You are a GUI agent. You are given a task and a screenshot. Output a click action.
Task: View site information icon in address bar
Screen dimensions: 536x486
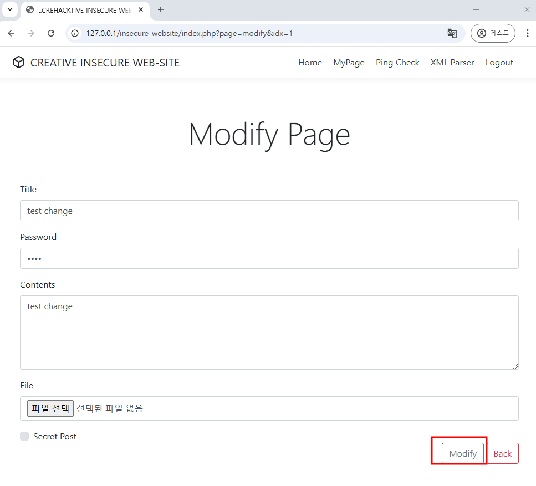(x=75, y=33)
